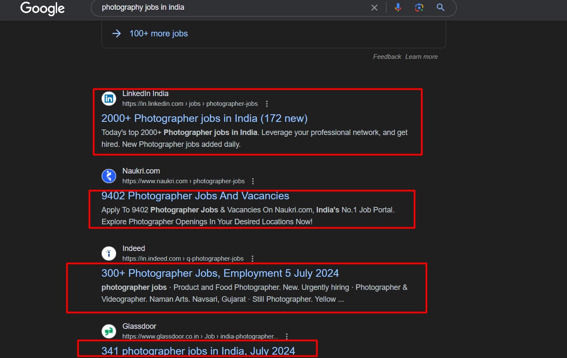Screen dimensions: 567x358
Task: Click the www.naukri.com breadcrumb URL
Action: coord(184,181)
